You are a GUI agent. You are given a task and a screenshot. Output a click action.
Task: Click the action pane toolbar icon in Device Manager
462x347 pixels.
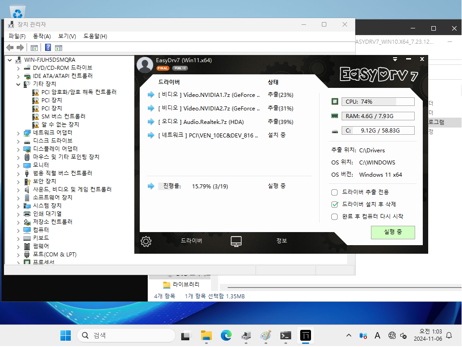pyautogui.click(x=59, y=48)
